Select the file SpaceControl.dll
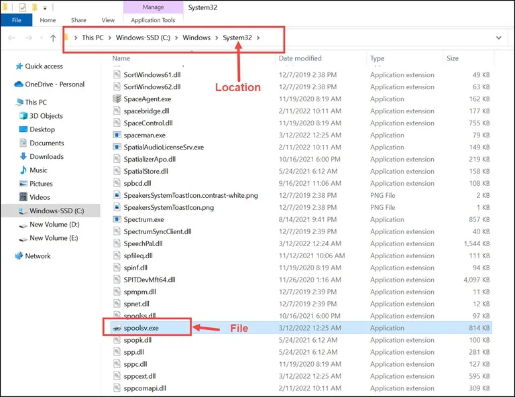Viewport: 515px width, 397px height. coord(148,123)
